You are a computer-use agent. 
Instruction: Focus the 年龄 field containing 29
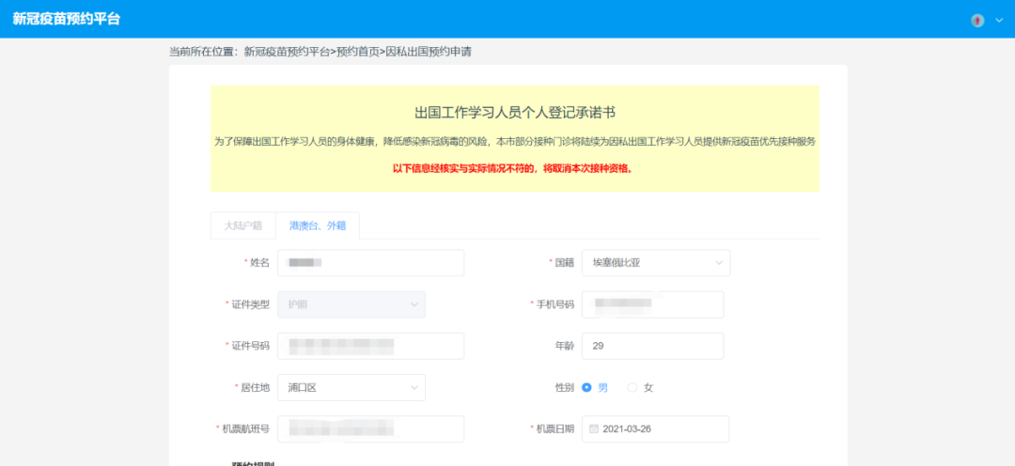click(652, 346)
